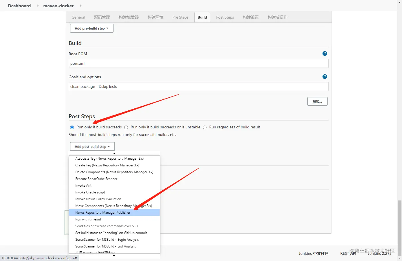Click the Root POM input field
The height and width of the screenshot is (261, 402).
click(x=199, y=63)
